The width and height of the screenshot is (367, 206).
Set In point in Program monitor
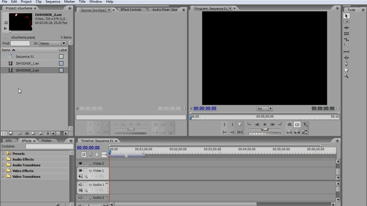pyautogui.click(x=224, y=125)
